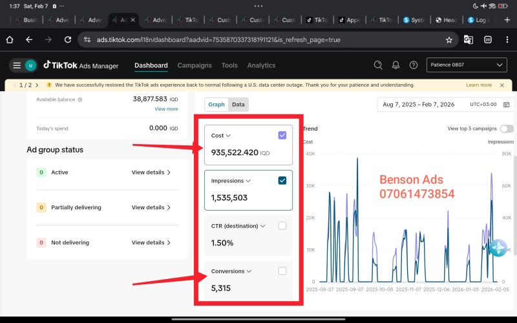The width and height of the screenshot is (517, 323).
Task: Click the 38,877.583 balance amount
Action: coord(150,99)
